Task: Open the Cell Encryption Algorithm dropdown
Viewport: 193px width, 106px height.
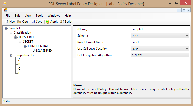Action: point(187,55)
